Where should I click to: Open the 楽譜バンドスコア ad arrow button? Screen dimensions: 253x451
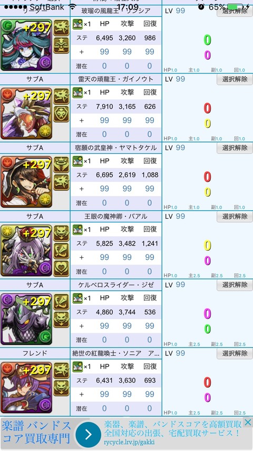pos(88,434)
